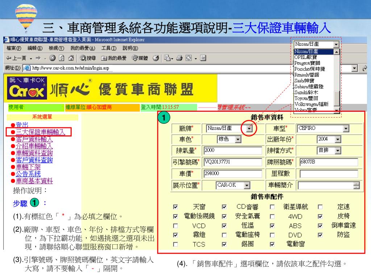Enable the VCD checkbox

coord(175,226)
